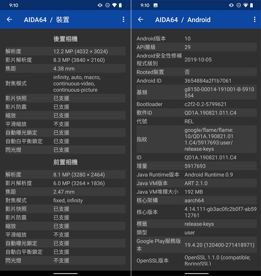
Task: Tap back arrow in AIDA64 Android screen
Action: point(141,19)
